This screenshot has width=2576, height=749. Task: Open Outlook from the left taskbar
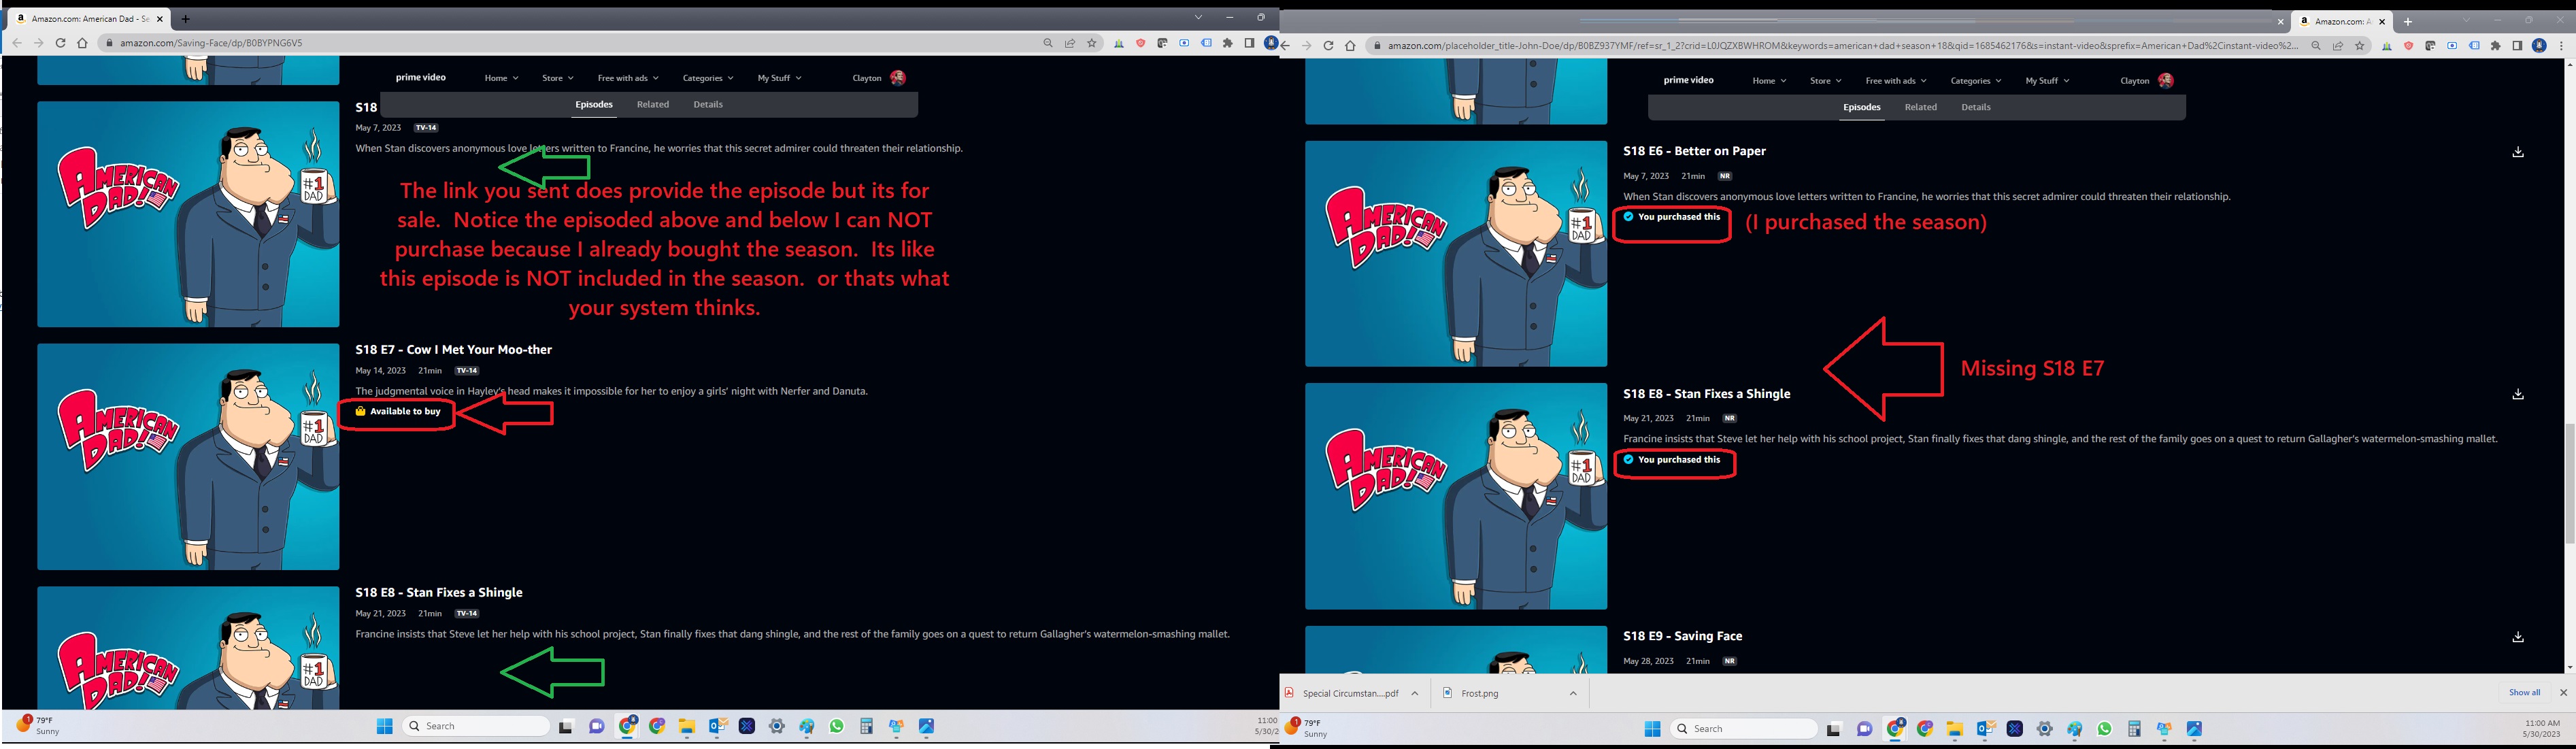(x=717, y=726)
